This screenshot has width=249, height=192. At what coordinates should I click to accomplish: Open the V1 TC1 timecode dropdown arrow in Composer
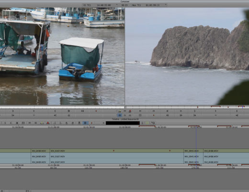[117, 5]
